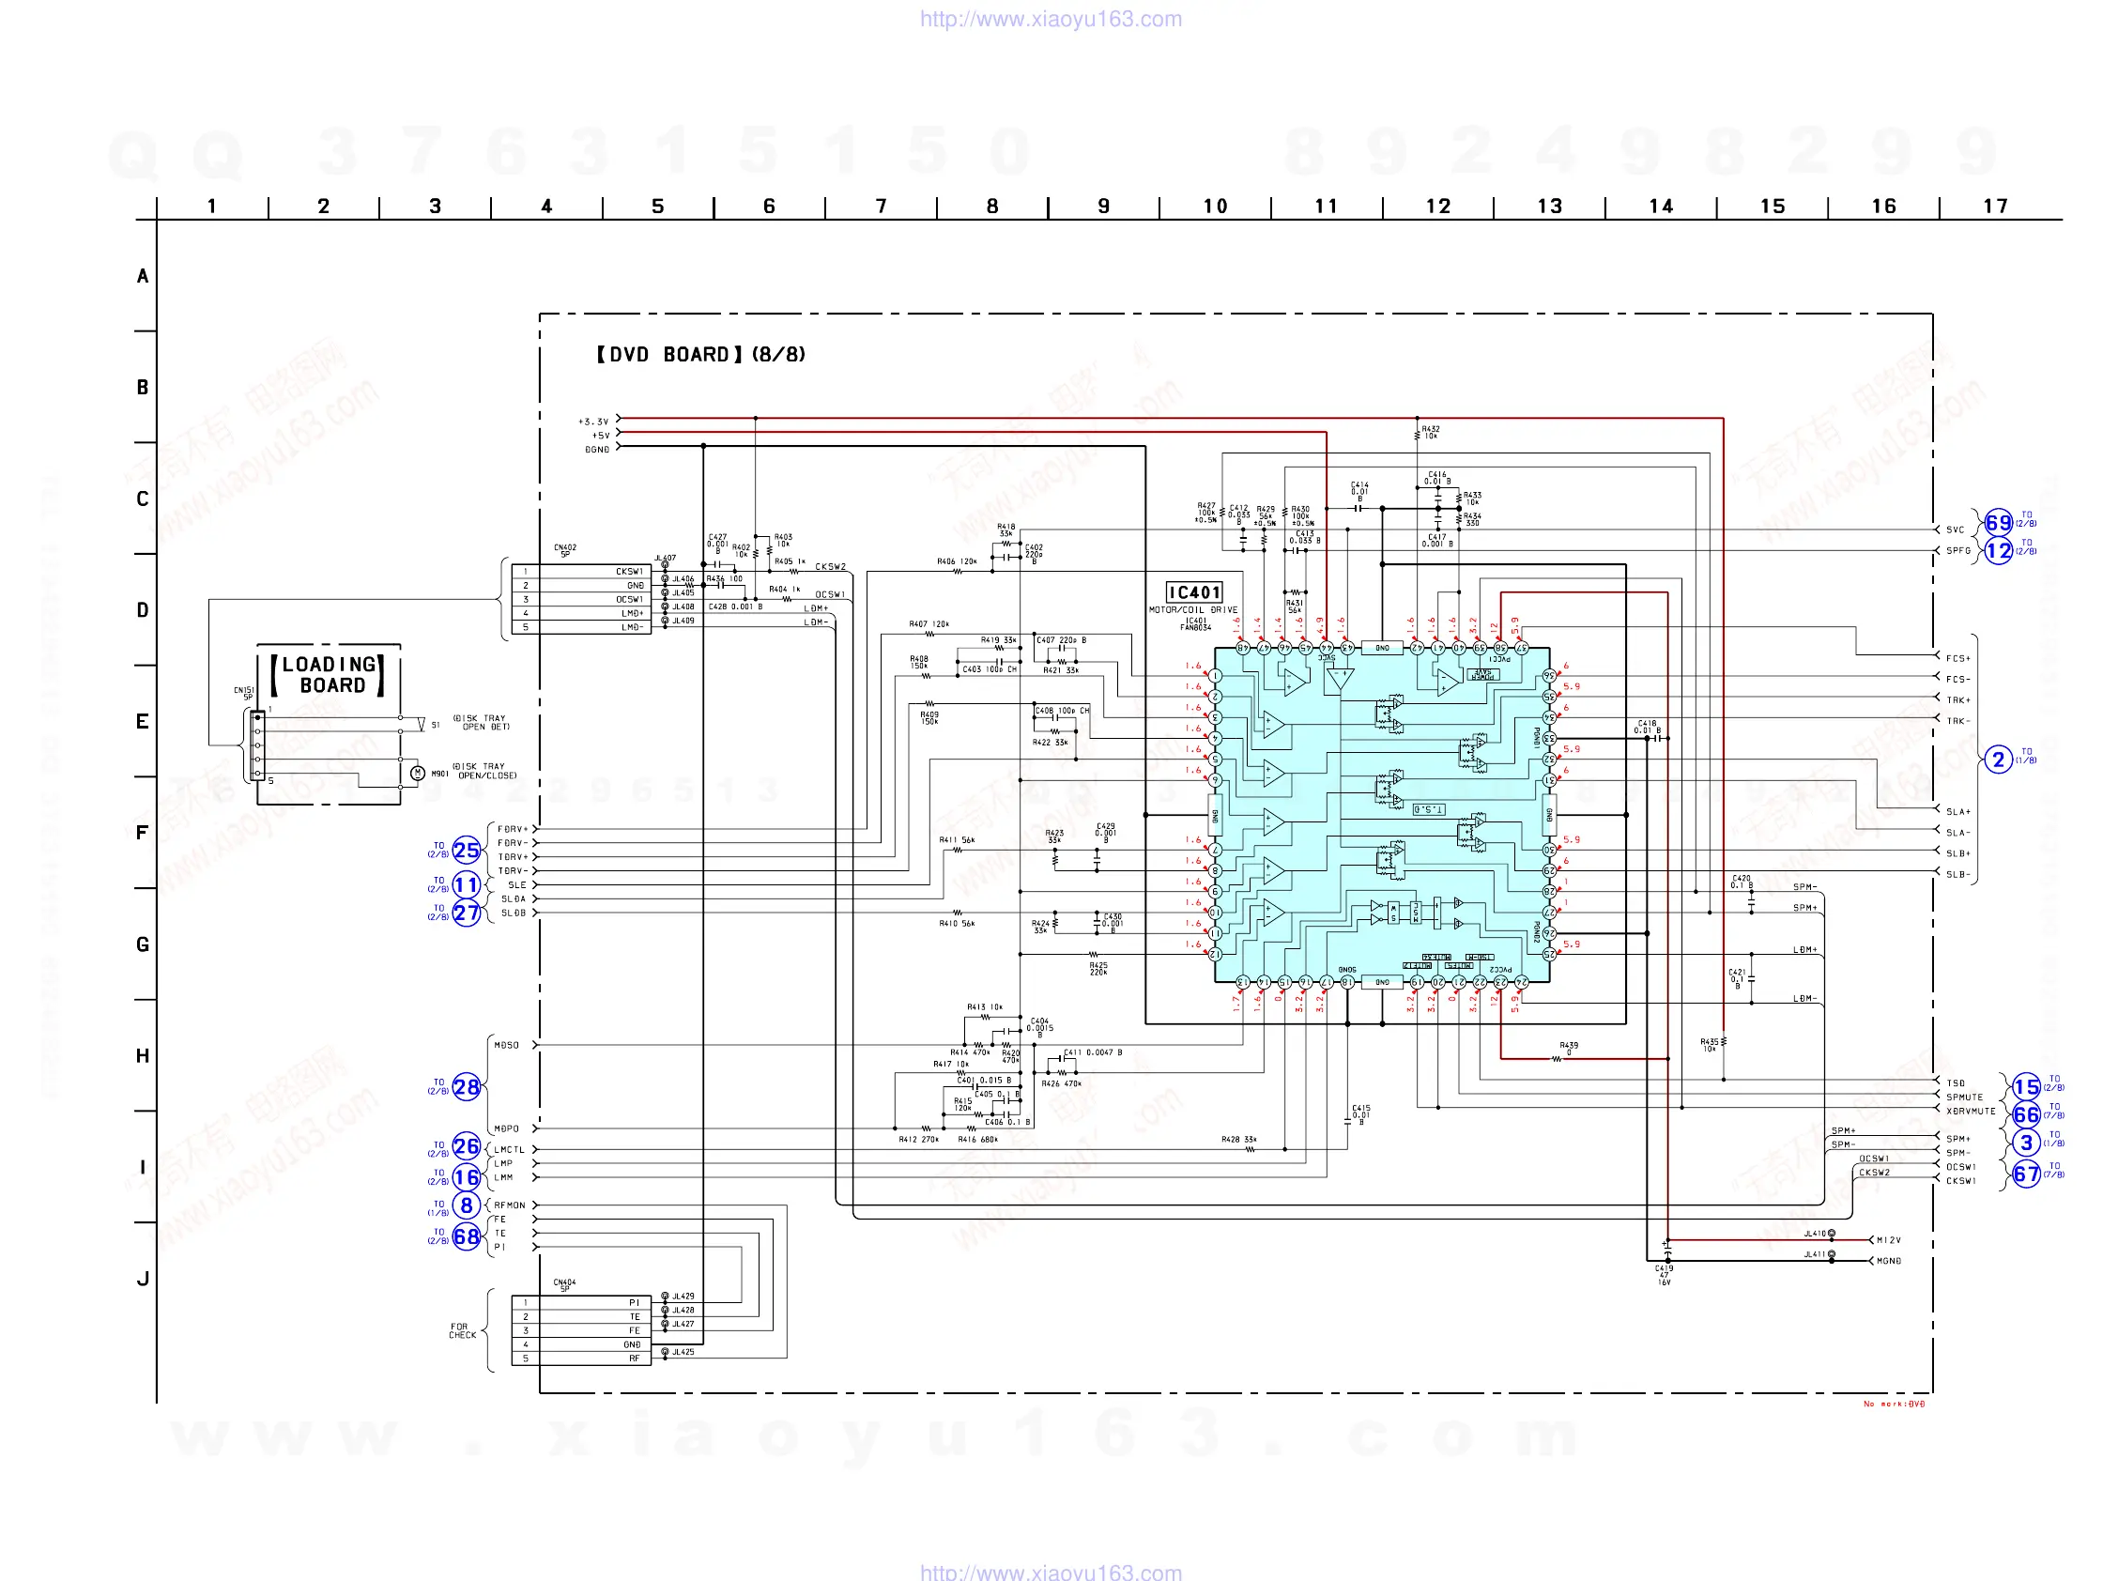Click the circled 15 TSD reference marker

(x=2026, y=1086)
